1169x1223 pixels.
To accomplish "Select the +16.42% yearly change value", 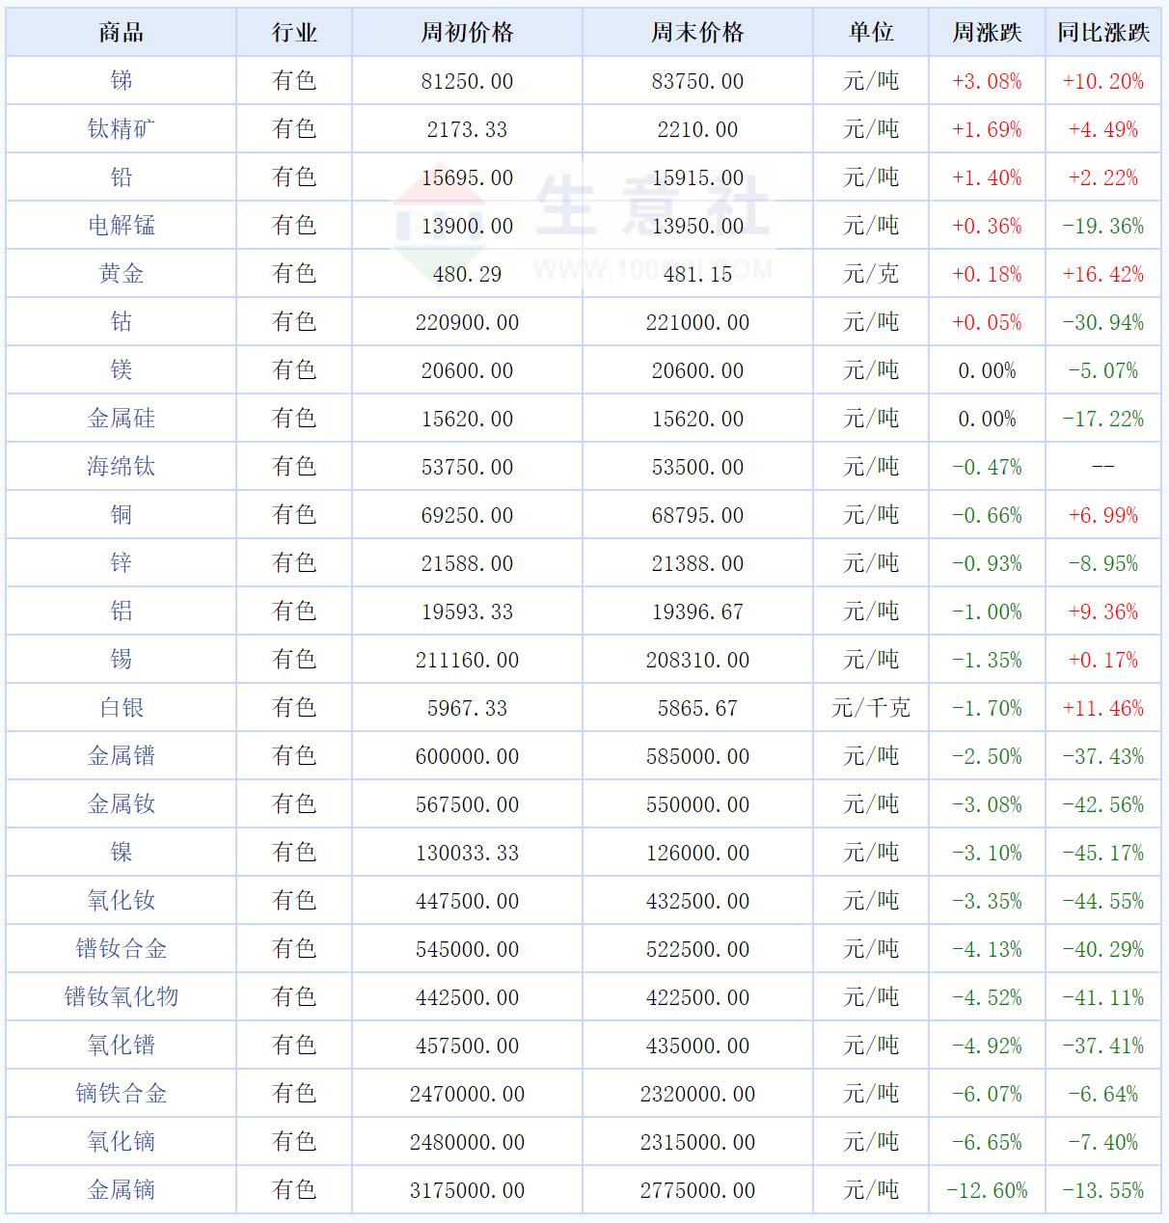I will (x=1103, y=274).
